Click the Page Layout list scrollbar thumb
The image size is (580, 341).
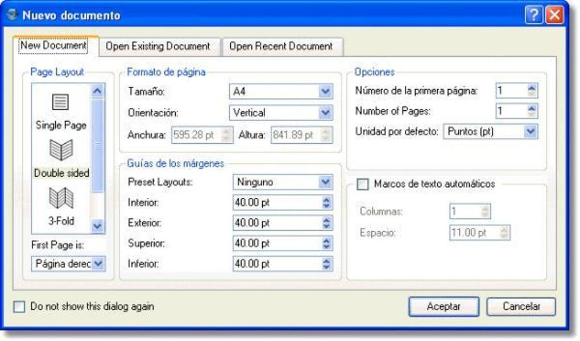97,145
